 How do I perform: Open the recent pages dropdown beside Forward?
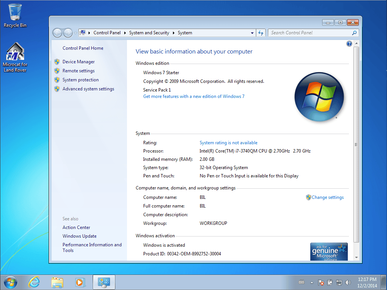point(75,33)
